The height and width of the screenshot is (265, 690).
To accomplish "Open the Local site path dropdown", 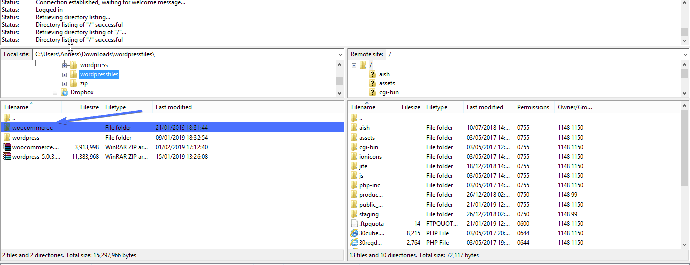I will point(340,54).
